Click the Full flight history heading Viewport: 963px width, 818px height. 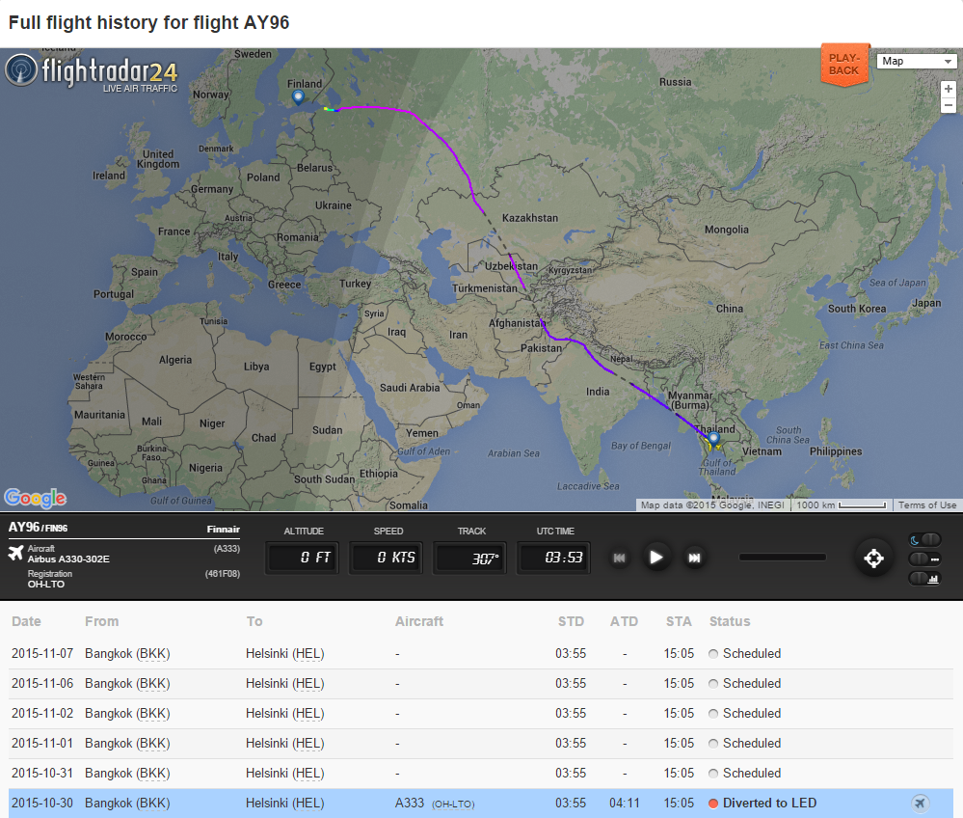click(x=148, y=22)
